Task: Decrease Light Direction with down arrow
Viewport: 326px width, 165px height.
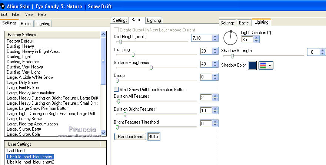Action: point(256,41)
